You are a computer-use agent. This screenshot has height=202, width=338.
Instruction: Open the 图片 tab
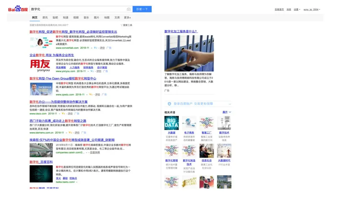[x=96, y=18]
